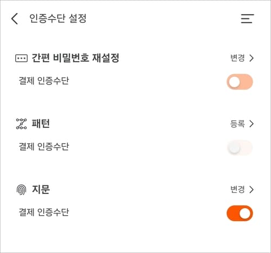
Task: Click the 인증수단 설정 page title
Action: pyautogui.click(x=58, y=18)
